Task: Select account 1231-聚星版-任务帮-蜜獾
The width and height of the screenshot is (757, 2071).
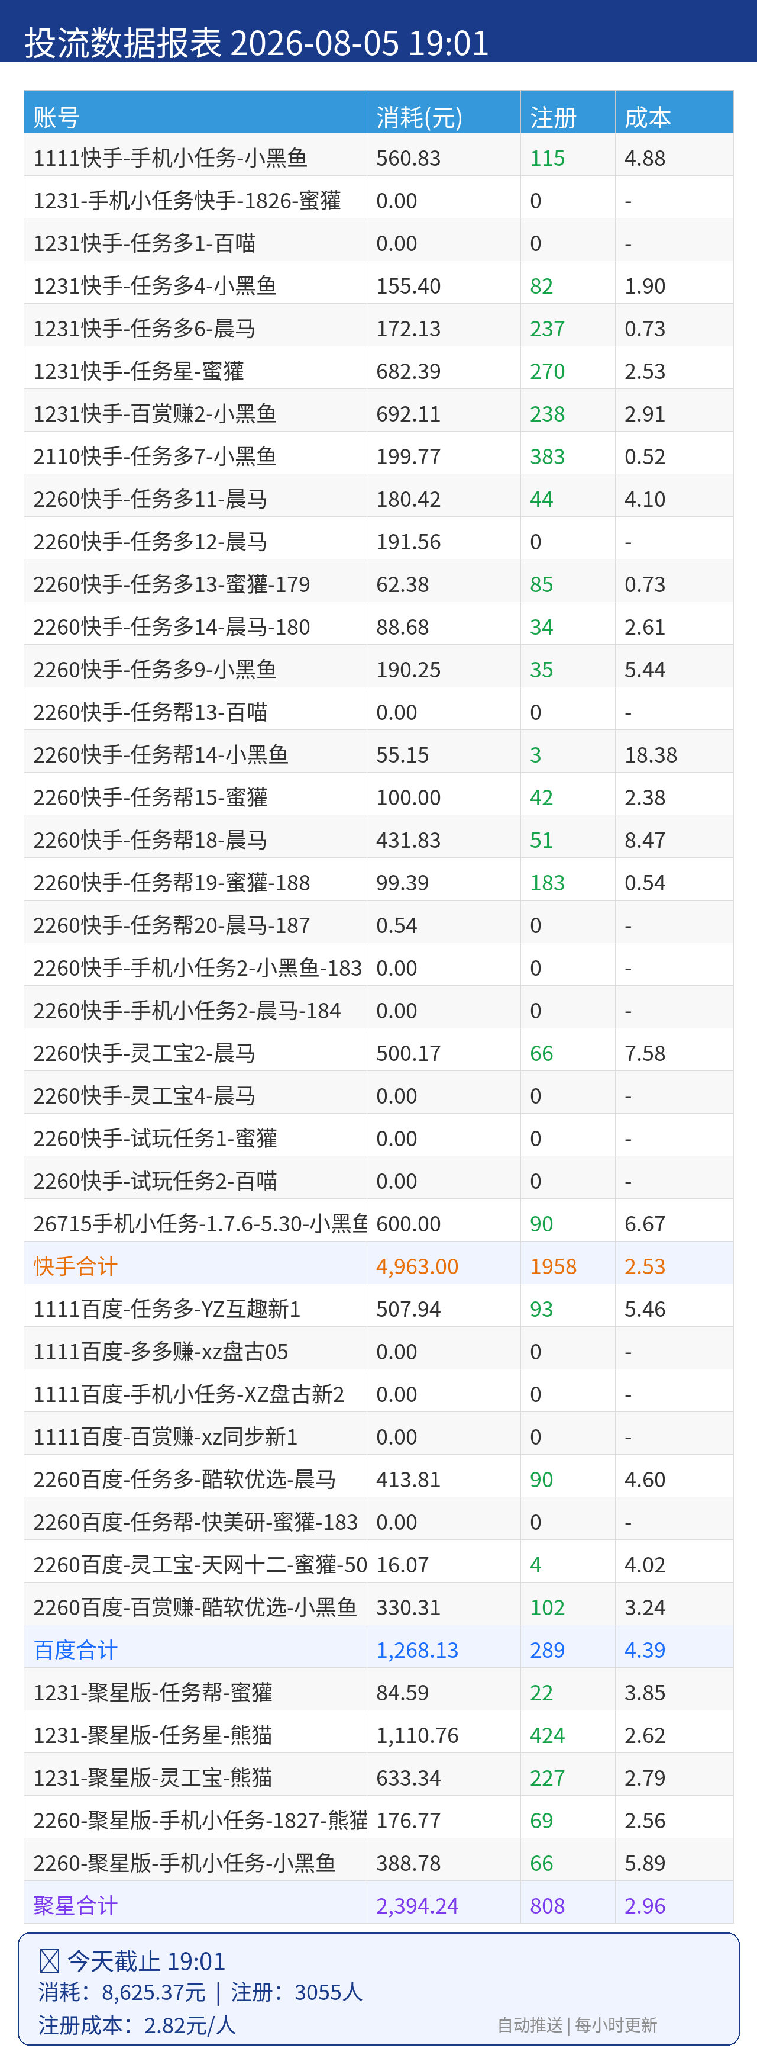Action: [153, 1692]
